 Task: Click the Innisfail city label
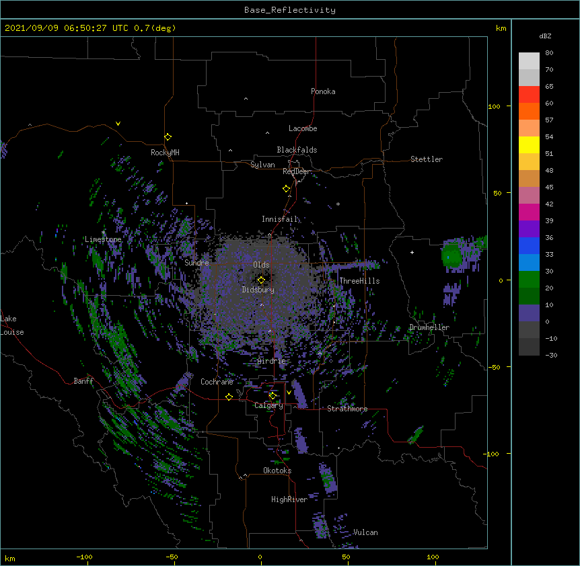pos(279,219)
